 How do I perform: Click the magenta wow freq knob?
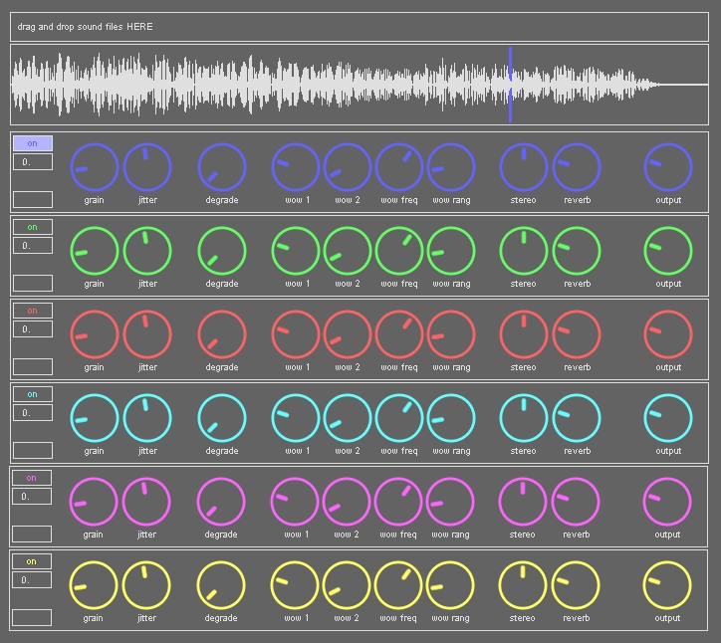click(398, 502)
